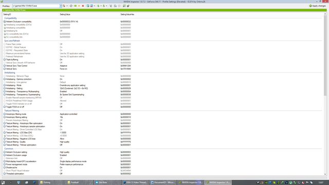Collapse the Sync and Refresh section header
Screen dimensions: 329x185
(12, 41)
